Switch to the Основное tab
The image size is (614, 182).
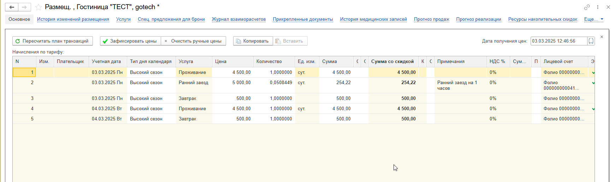click(19, 19)
